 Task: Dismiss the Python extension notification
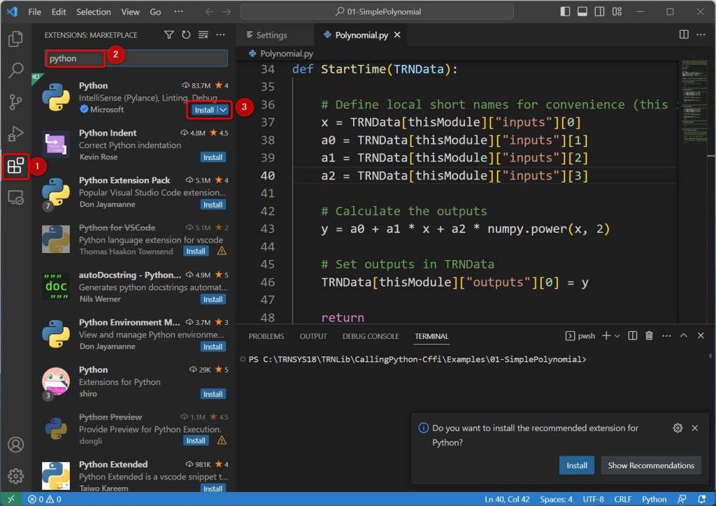[695, 428]
